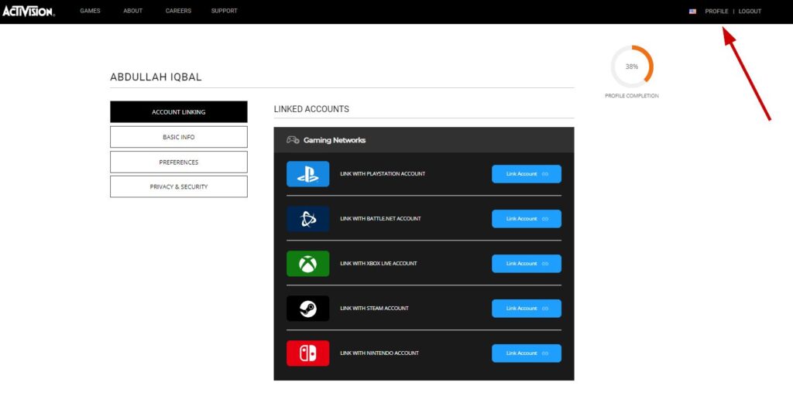Viewport: 793px width, 396px height.
Task: Click the Profile Completion label
Action: click(632, 95)
